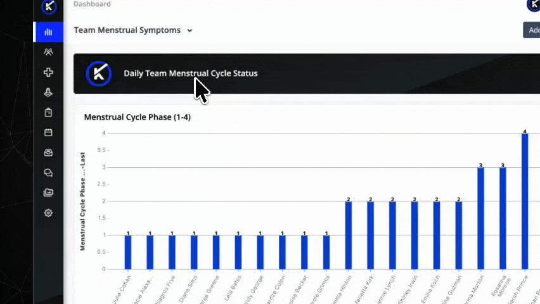Click the user avatar at top right
540x304 pixels.
click(x=534, y=5)
